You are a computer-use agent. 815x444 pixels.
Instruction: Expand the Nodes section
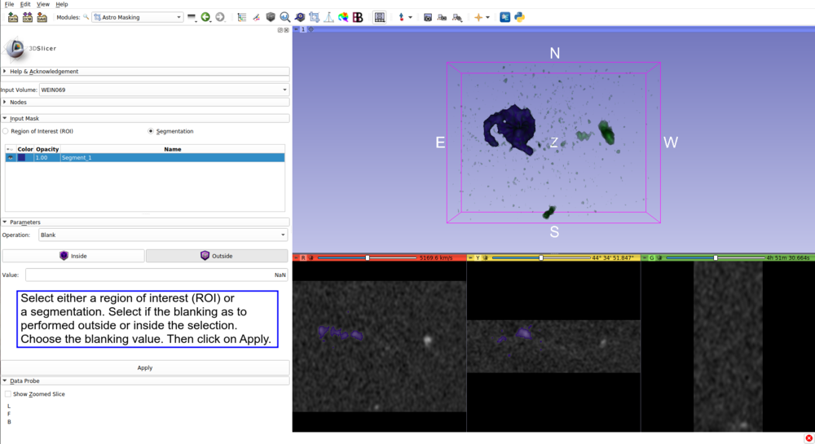coord(145,103)
